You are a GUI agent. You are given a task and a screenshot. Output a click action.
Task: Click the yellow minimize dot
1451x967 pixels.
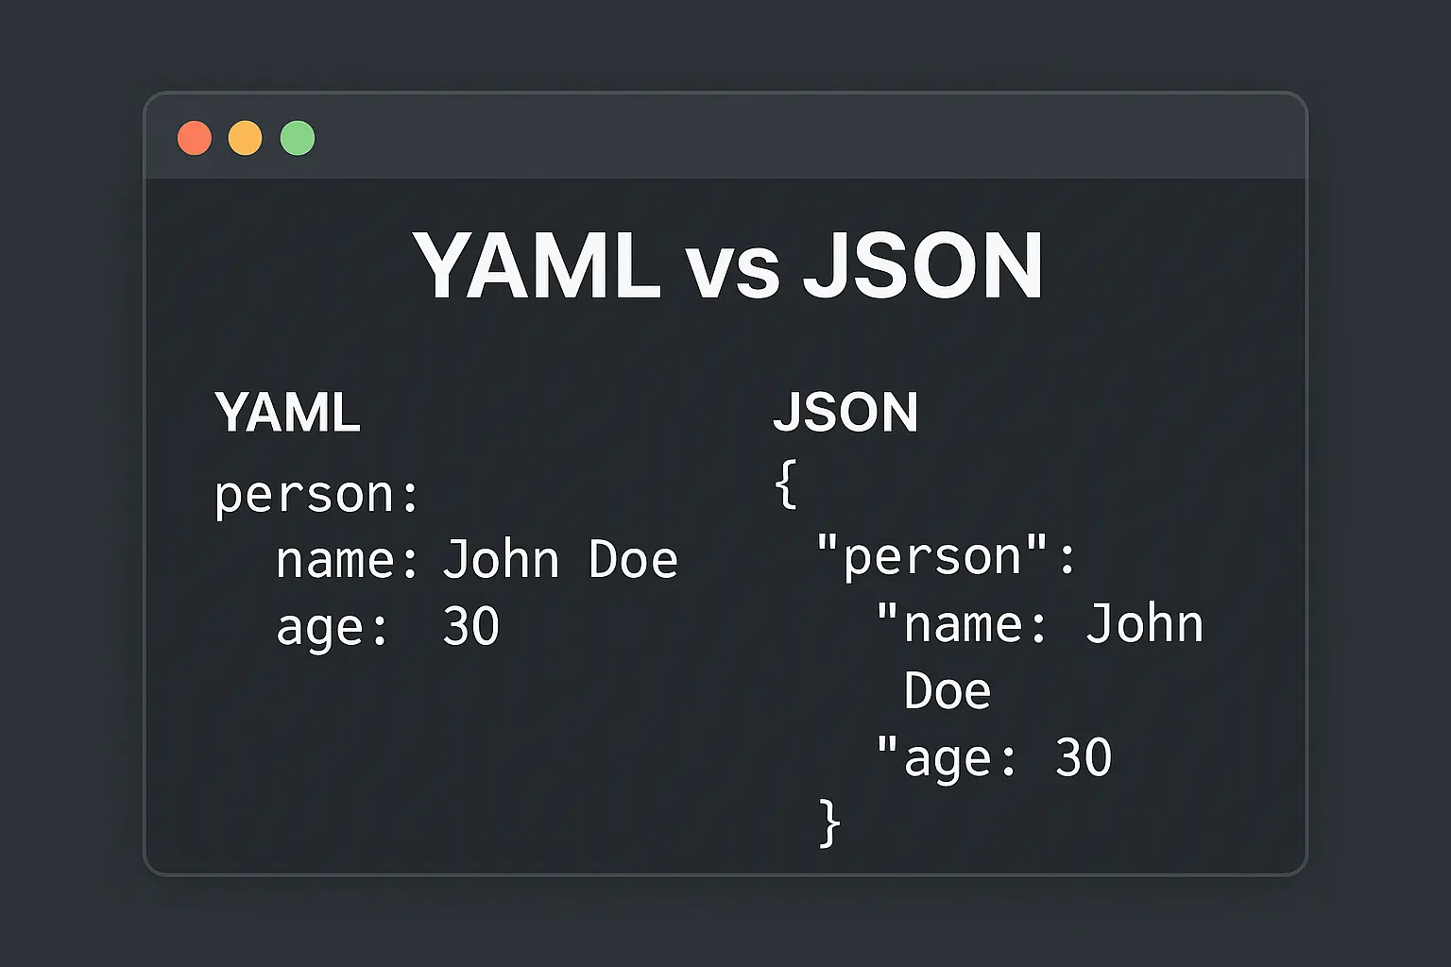246,138
